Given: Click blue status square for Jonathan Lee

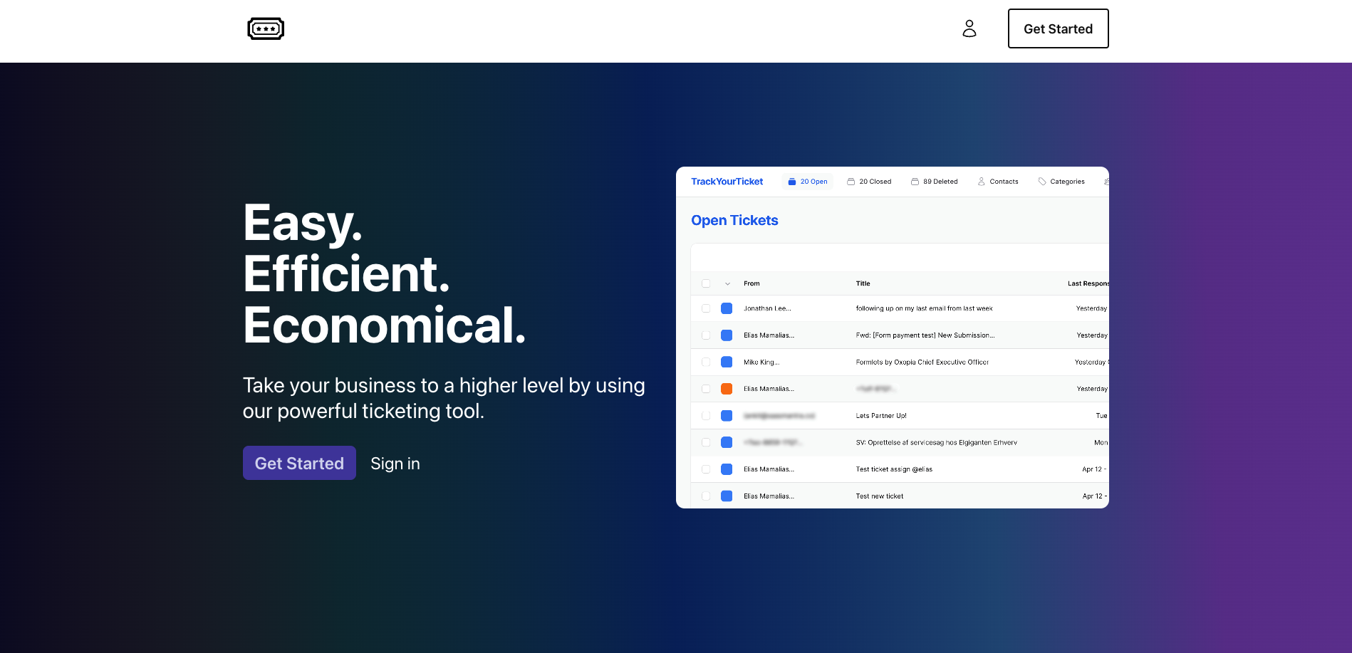Looking at the screenshot, I should 727,308.
